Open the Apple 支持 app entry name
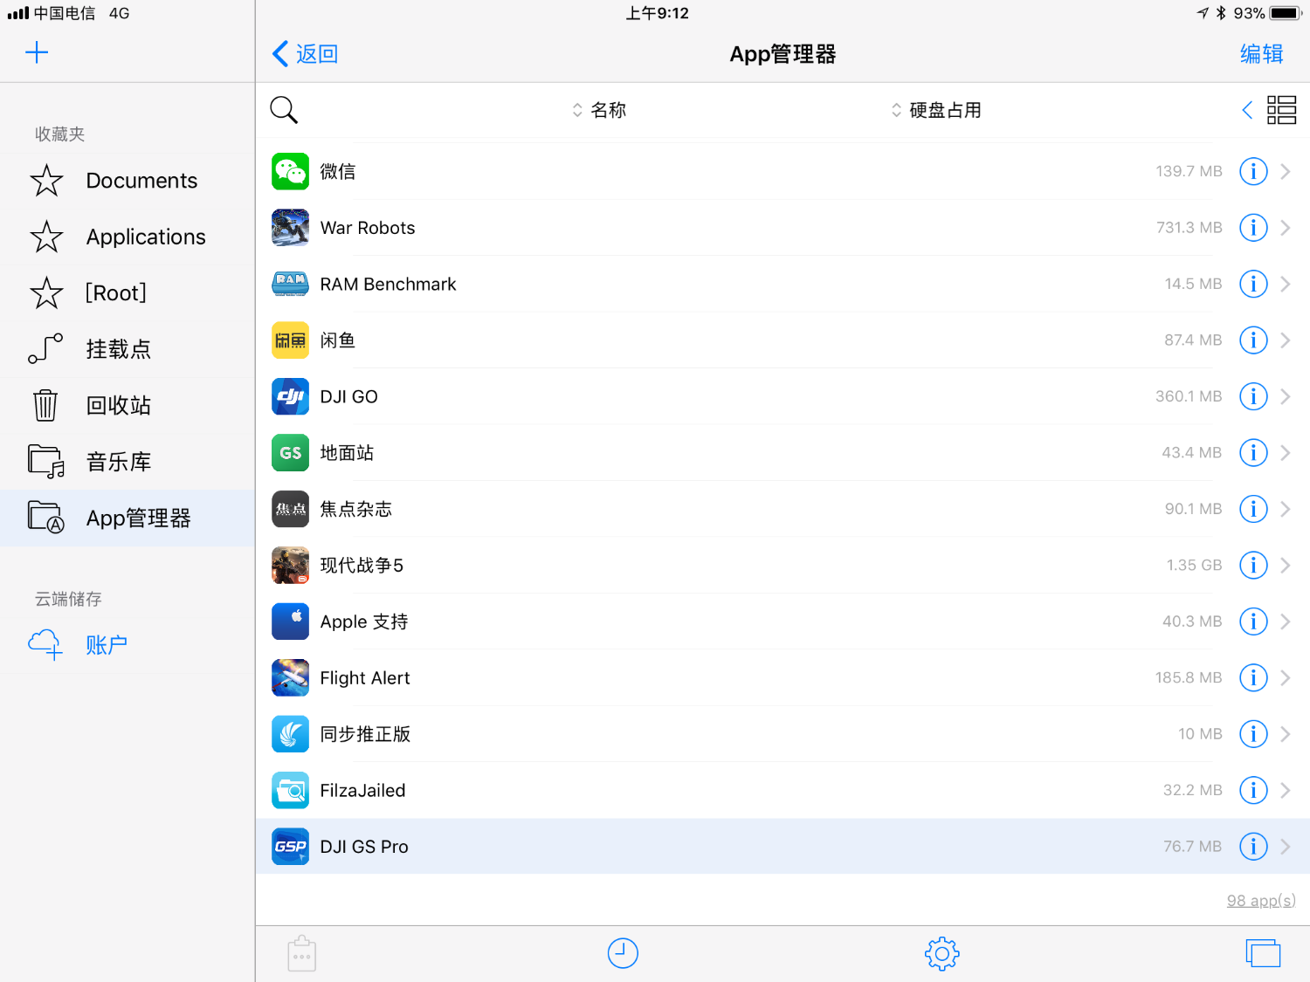Image resolution: width=1310 pixels, height=982 pixels. click(x=364, y=621)
